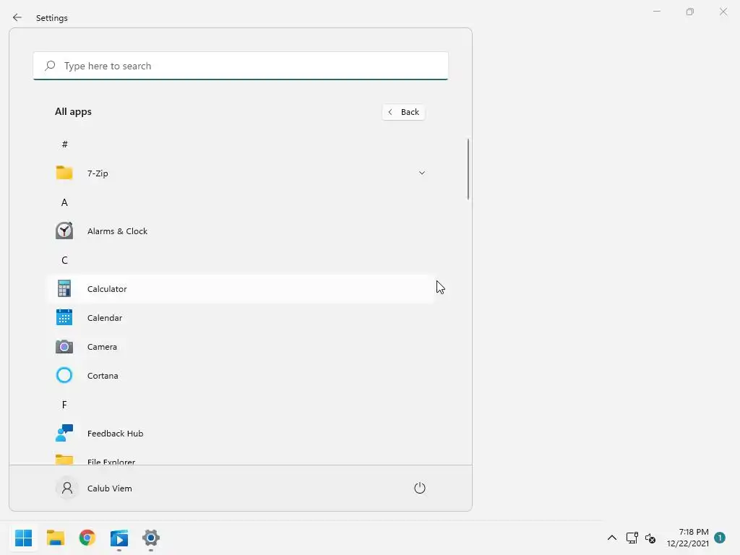Select the Cortana text label

[103, 376]
